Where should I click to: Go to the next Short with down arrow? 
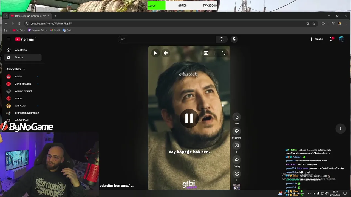click(340, 129)
